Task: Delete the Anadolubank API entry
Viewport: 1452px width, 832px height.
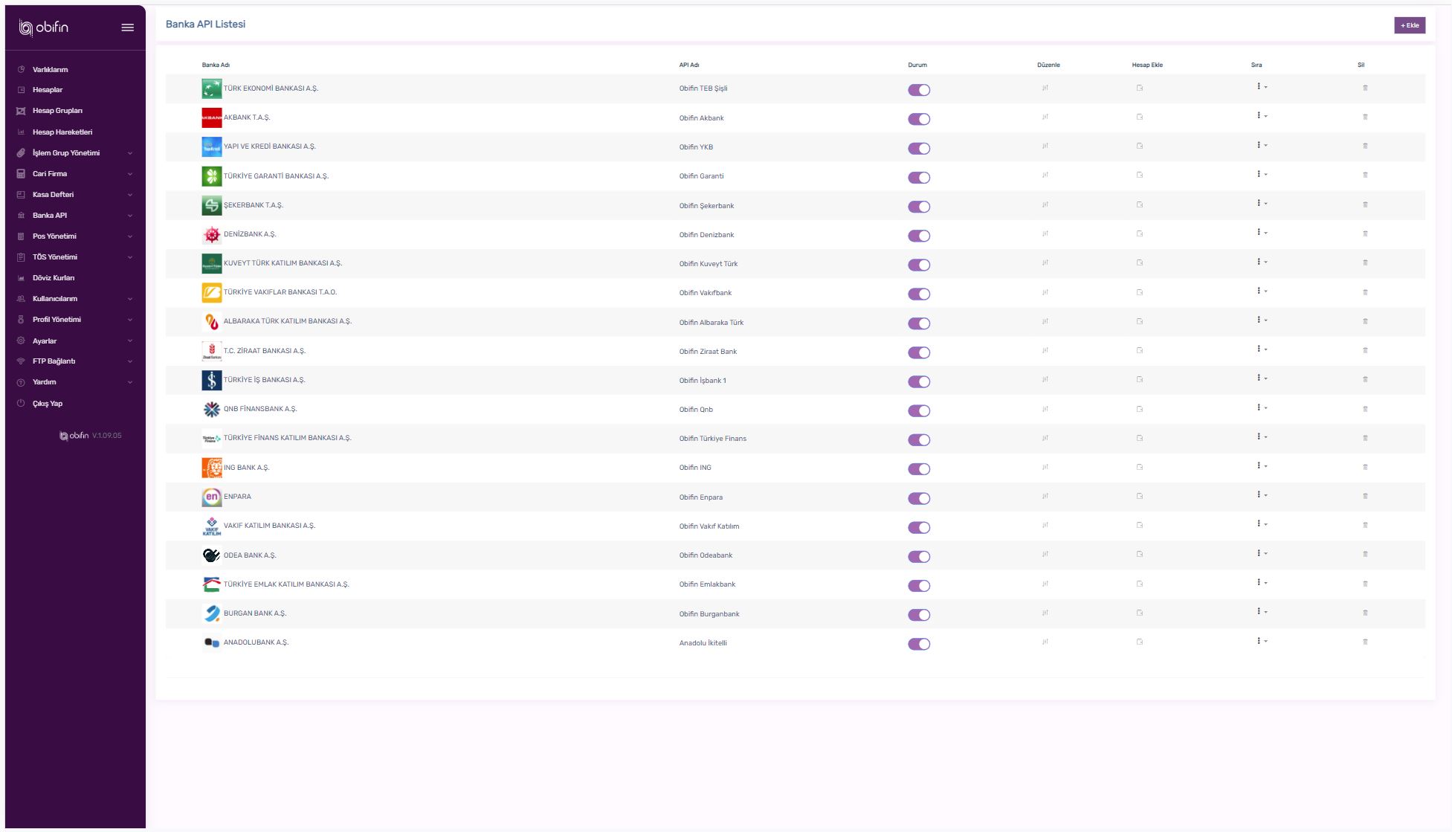Action: (x=1365, y=642)
